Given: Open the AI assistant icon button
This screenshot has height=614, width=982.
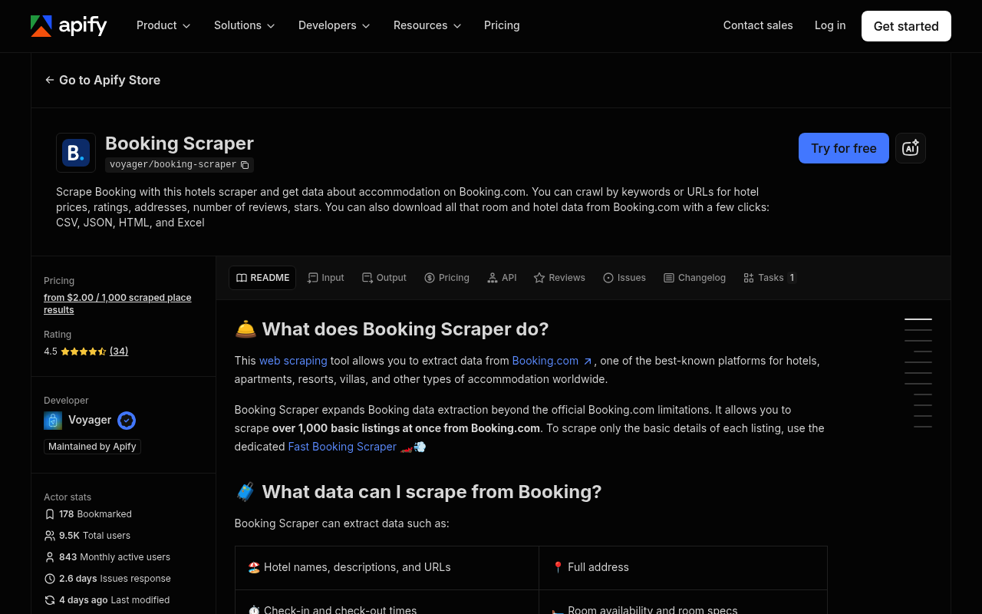Looking at the screenshot, I should pos(911,148).
